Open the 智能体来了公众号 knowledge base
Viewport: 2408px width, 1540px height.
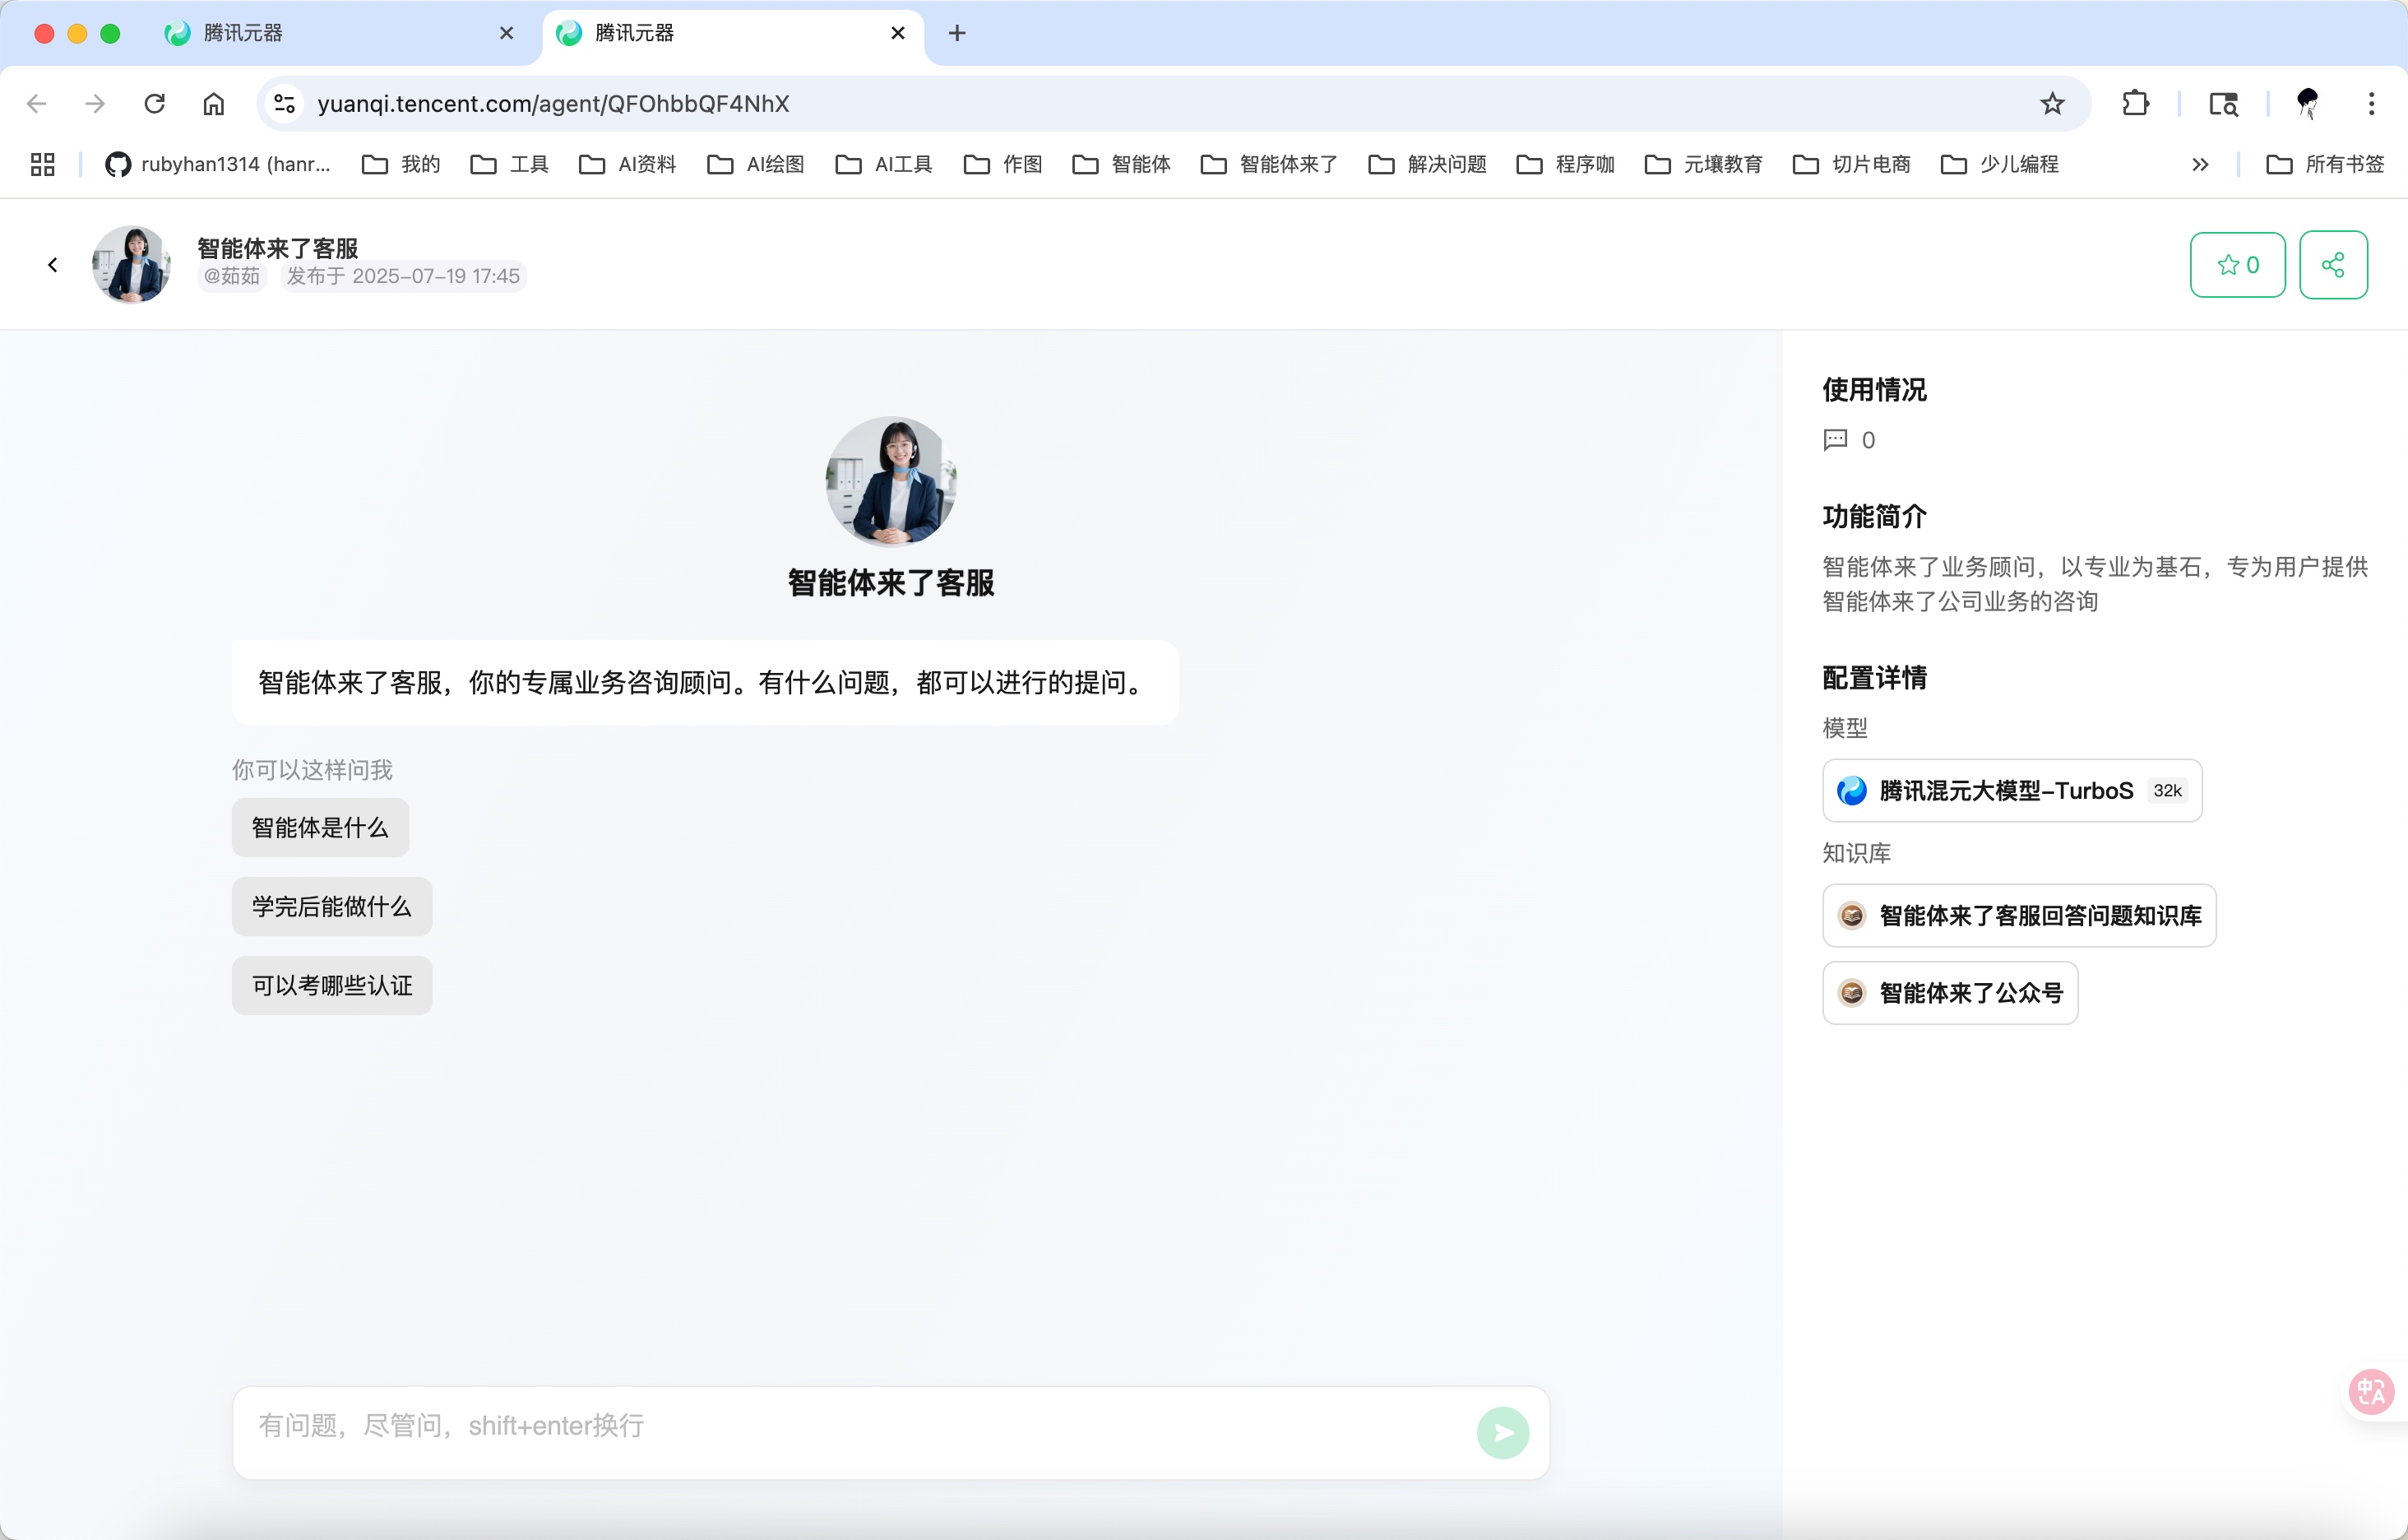(x=1949, y=992)
